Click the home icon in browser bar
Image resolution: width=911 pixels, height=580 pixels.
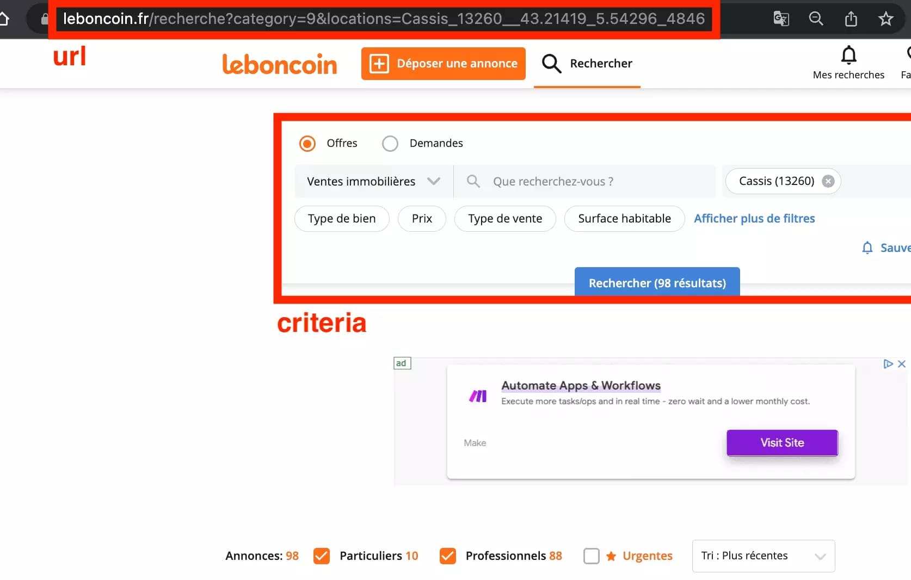click(x=3, y=19)
